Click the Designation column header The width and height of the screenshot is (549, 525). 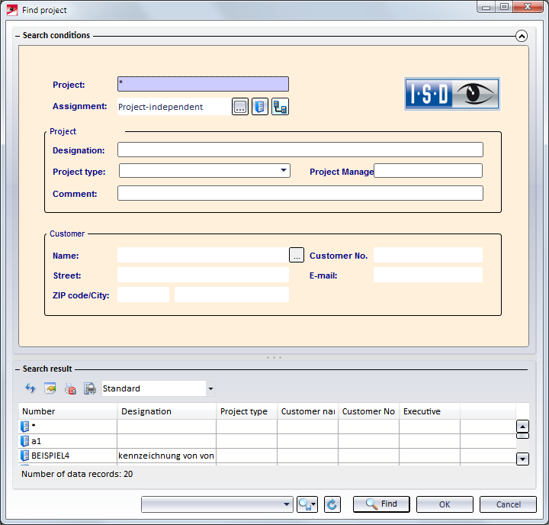166,411
